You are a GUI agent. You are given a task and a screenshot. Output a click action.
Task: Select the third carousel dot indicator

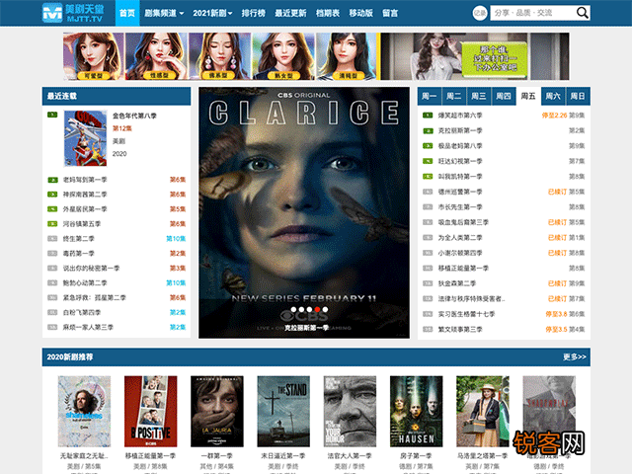309,309
